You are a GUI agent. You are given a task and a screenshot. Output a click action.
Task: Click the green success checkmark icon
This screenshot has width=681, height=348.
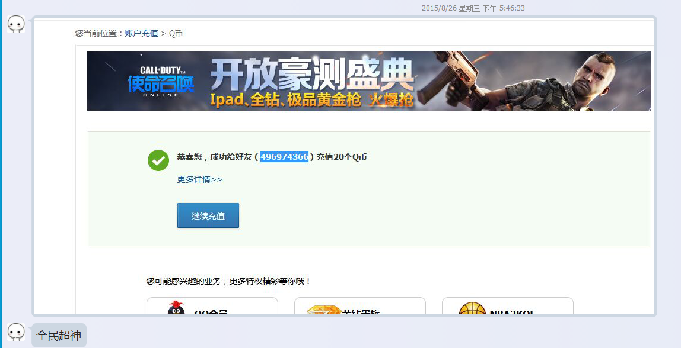[x=158, y=160]
